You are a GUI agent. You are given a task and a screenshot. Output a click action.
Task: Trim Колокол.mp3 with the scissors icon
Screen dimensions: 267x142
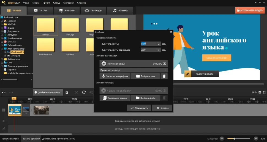[x=165, y=64]
